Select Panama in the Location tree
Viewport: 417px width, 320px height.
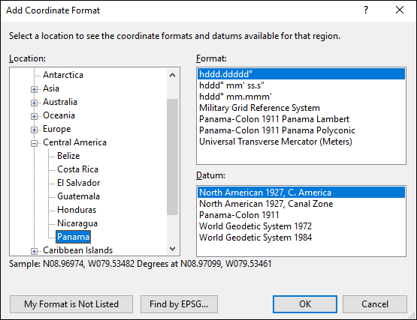(74, 237)
